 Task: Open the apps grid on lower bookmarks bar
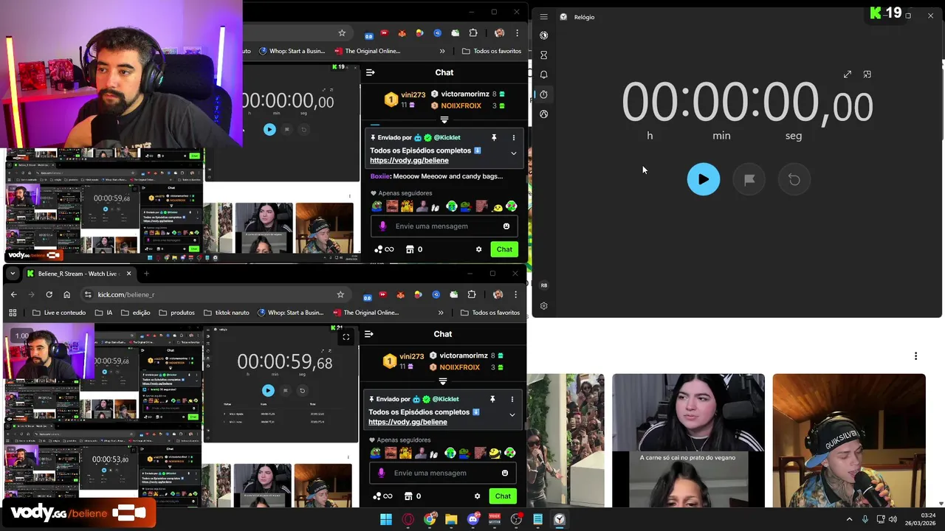[x=13, y=313]
